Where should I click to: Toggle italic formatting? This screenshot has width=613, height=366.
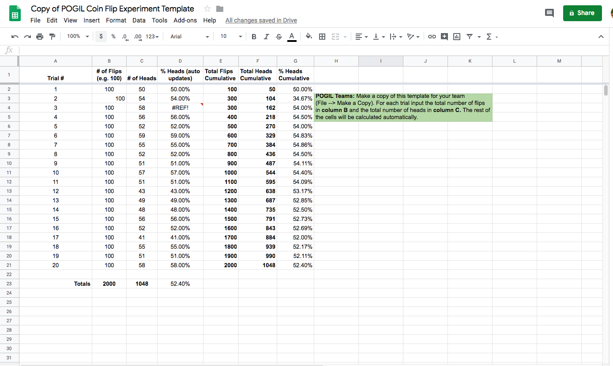pyautogui.click(x=266, y=37)
